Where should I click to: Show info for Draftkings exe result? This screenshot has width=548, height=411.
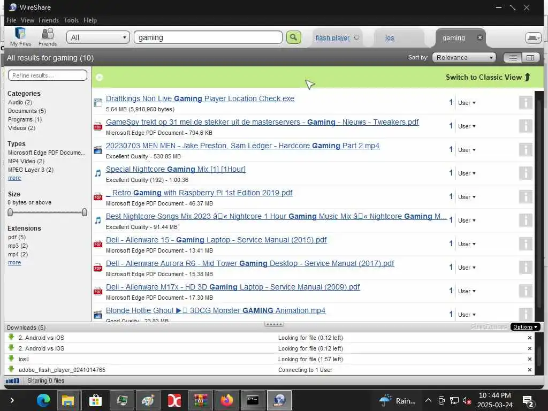click(526, 103)
